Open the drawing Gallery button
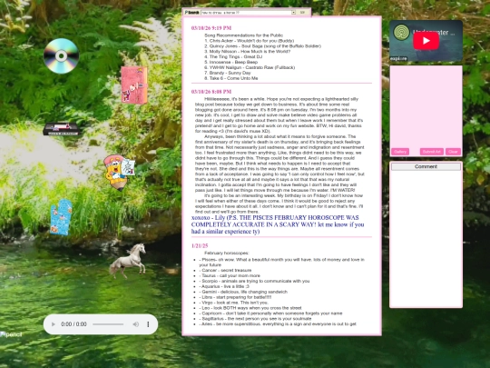Viewport: 490px width, 368px height. click(x=400, y=152)
